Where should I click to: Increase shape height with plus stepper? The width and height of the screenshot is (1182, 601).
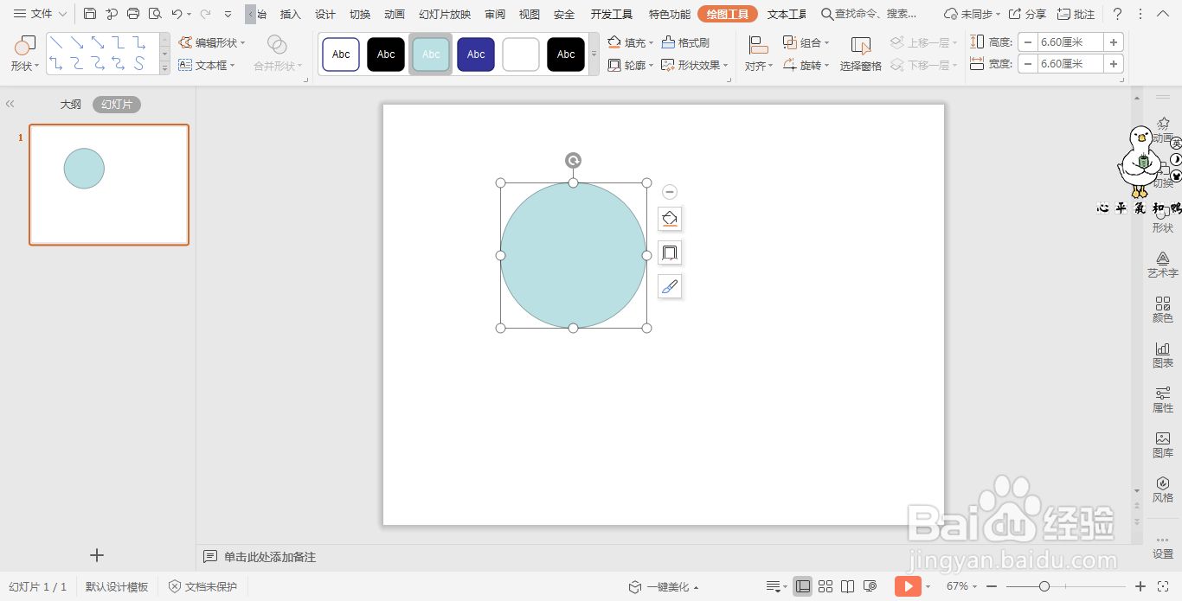(1114, 42)
